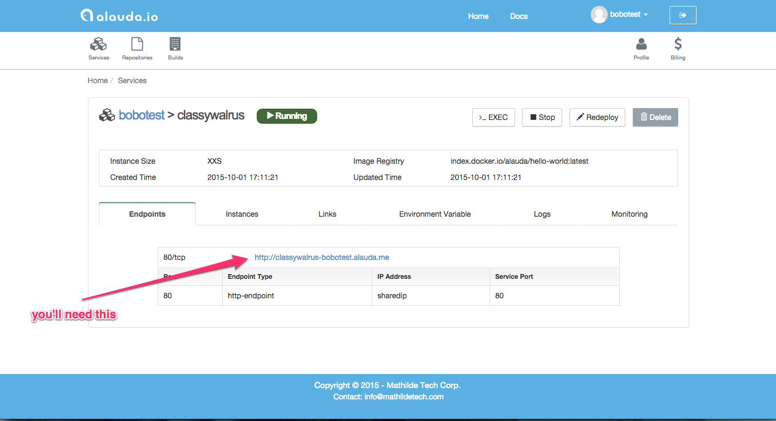Viewport: 776px width, 421px height.
Task: Click the bobotest user avatar
Action: tap(599, 15)
